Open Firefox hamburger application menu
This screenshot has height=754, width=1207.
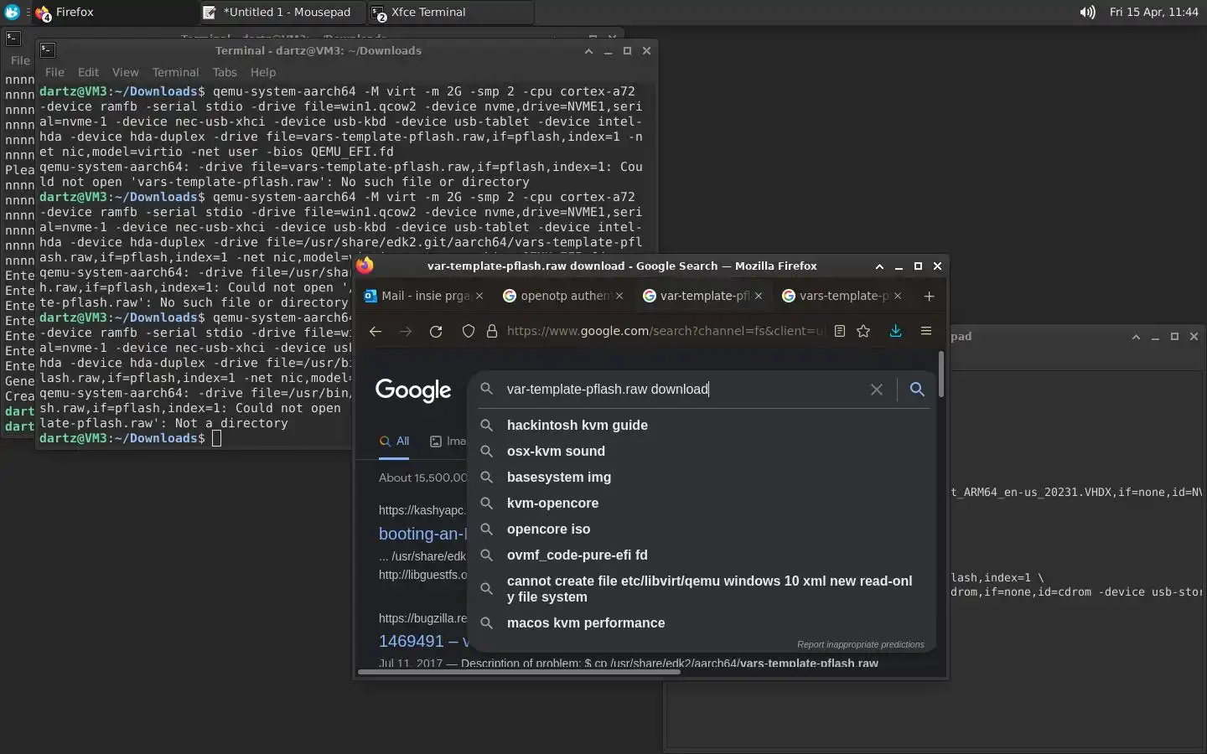[x=926, y=331]
